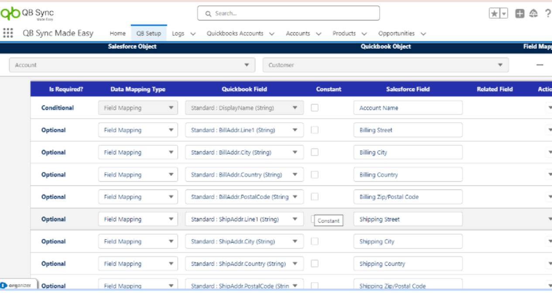Expand the Account Salesforce Object dropdown

132,65
